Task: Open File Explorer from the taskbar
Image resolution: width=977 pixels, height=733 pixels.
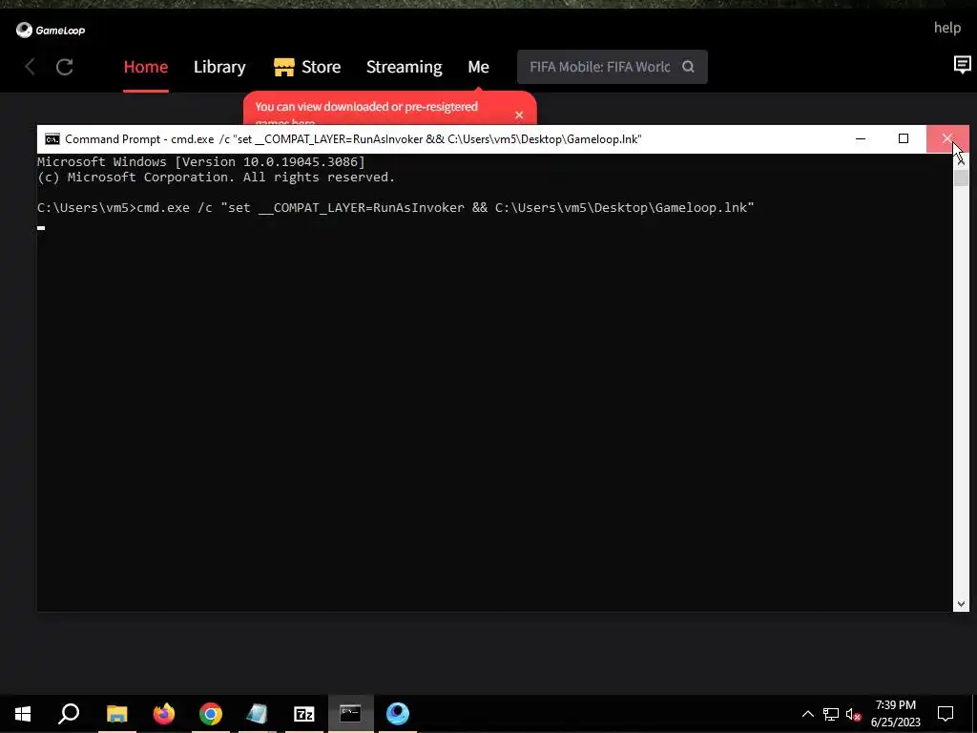Action: point(117,714)
